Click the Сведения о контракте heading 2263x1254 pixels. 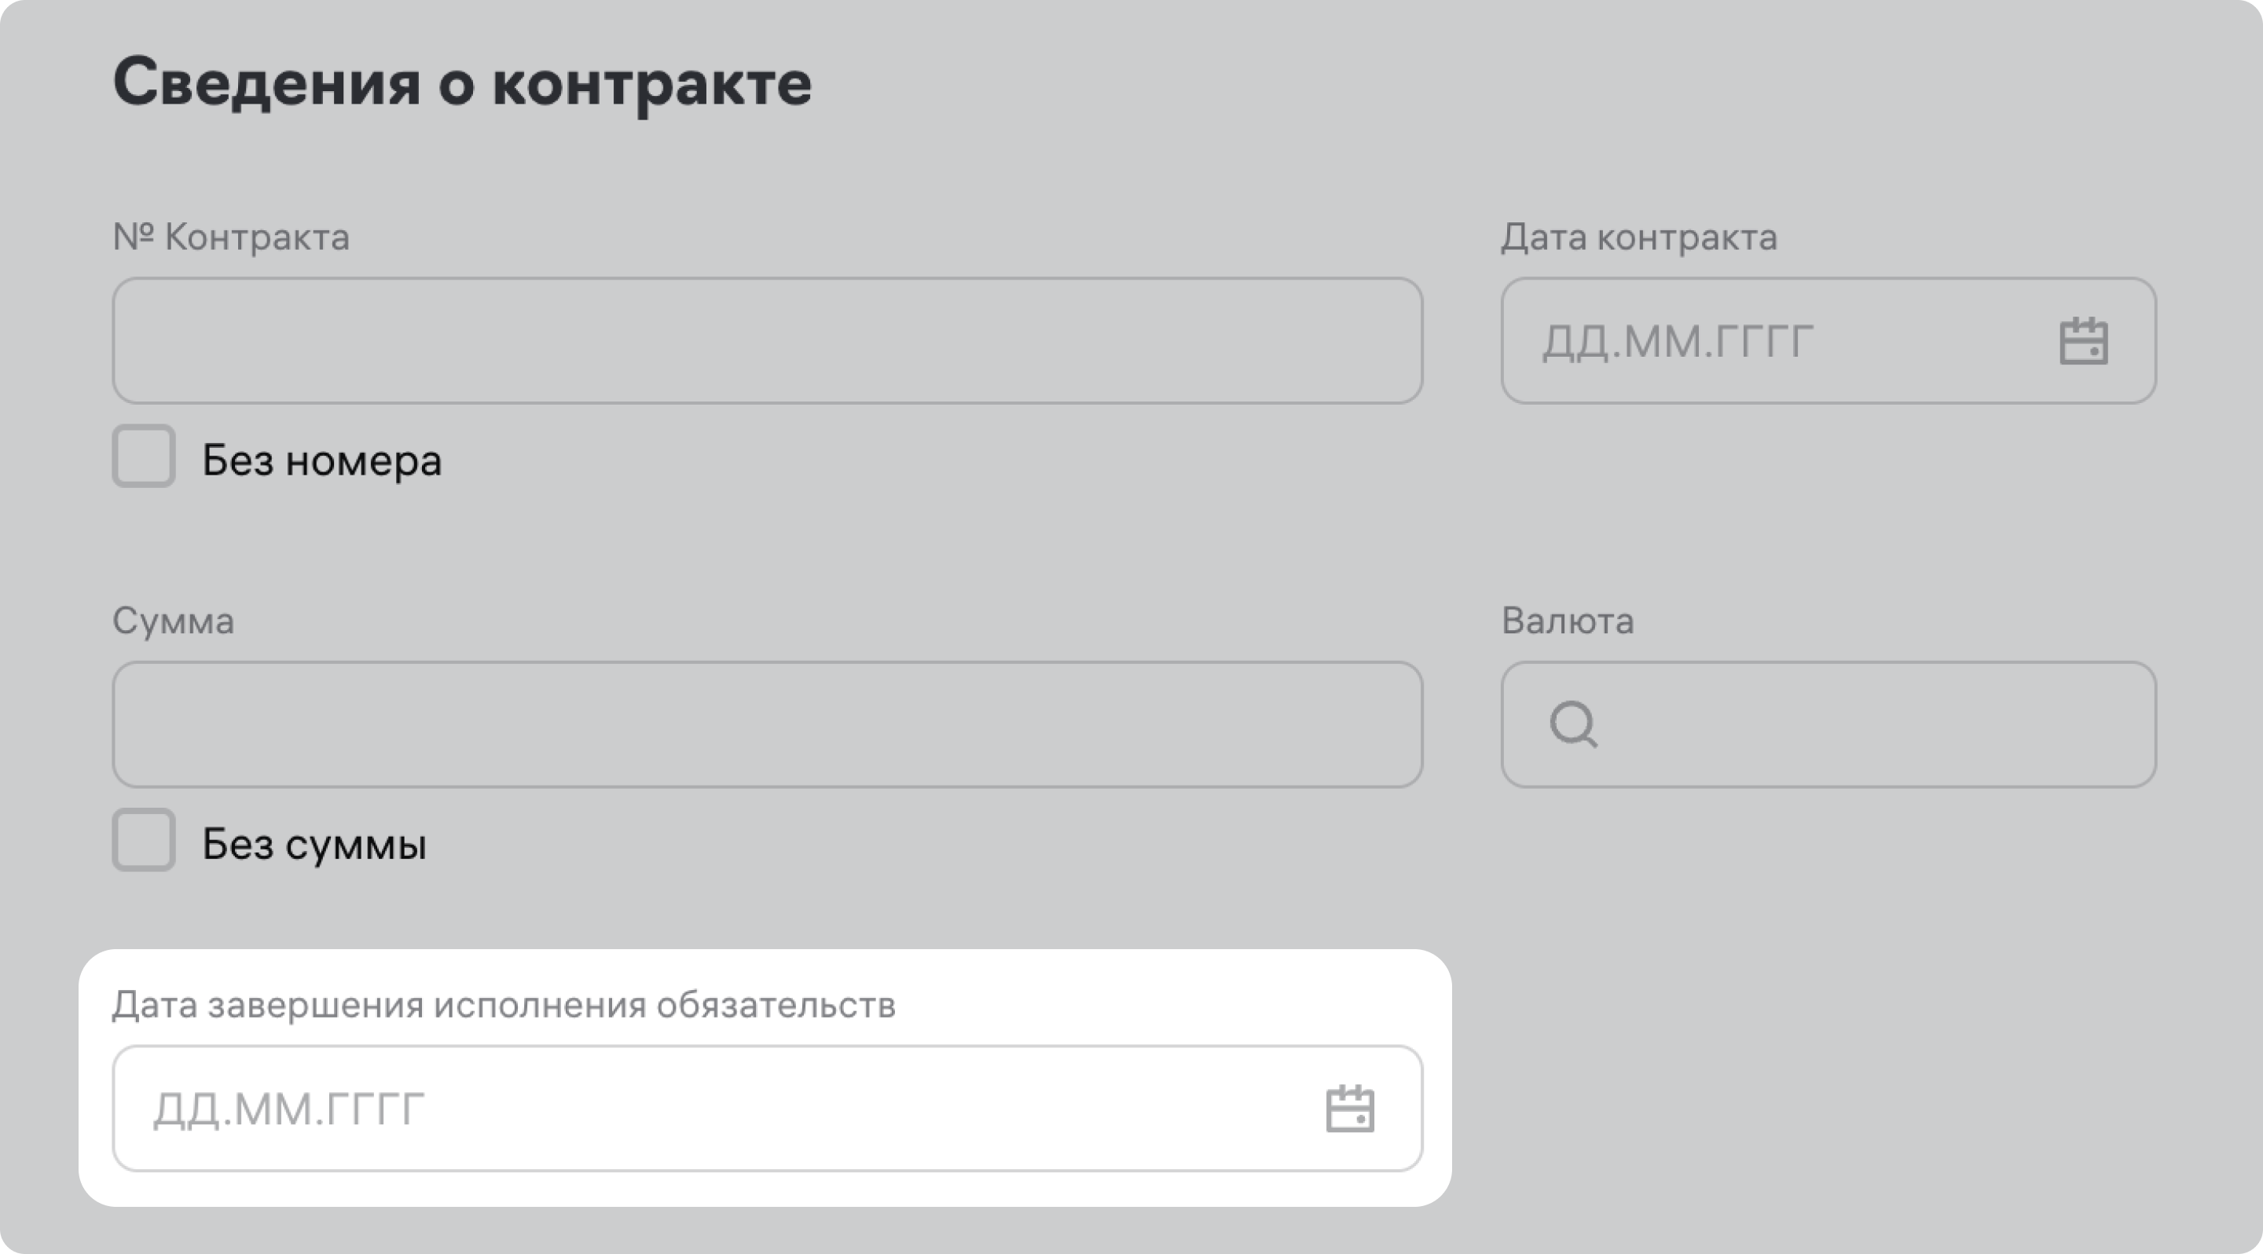pyautogui.click(x=462, y=83)
